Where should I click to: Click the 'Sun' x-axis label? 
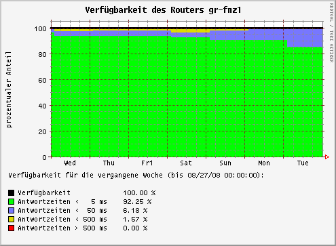pos(225,163)
